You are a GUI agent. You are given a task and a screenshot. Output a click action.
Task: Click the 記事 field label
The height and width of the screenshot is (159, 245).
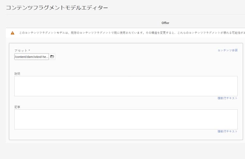coord(17,107)
